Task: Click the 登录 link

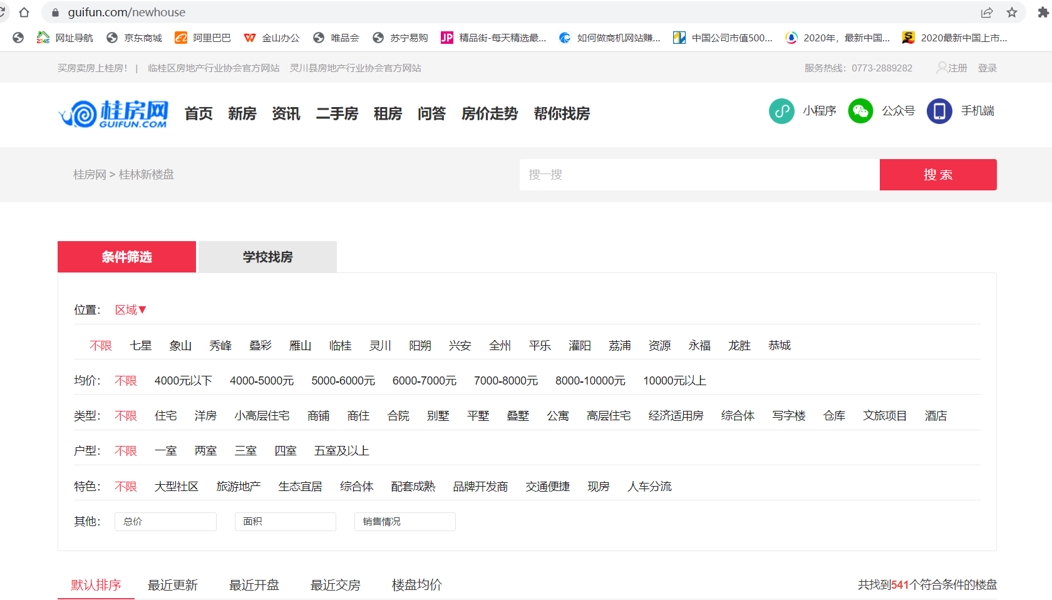Action: pos(988,68)
